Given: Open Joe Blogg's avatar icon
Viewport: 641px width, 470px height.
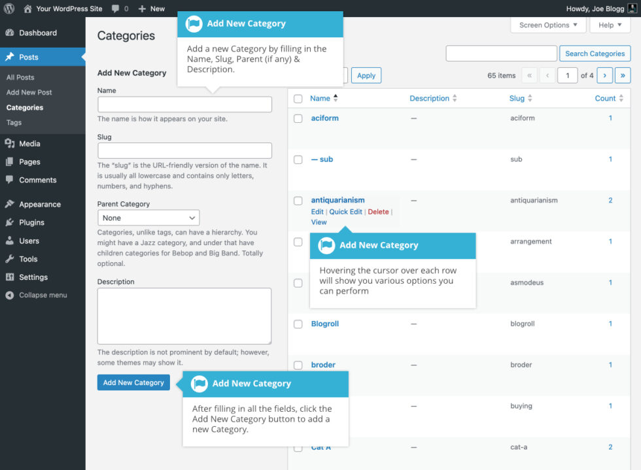Looking at the screenshot, I should click(x=632, y=8).
